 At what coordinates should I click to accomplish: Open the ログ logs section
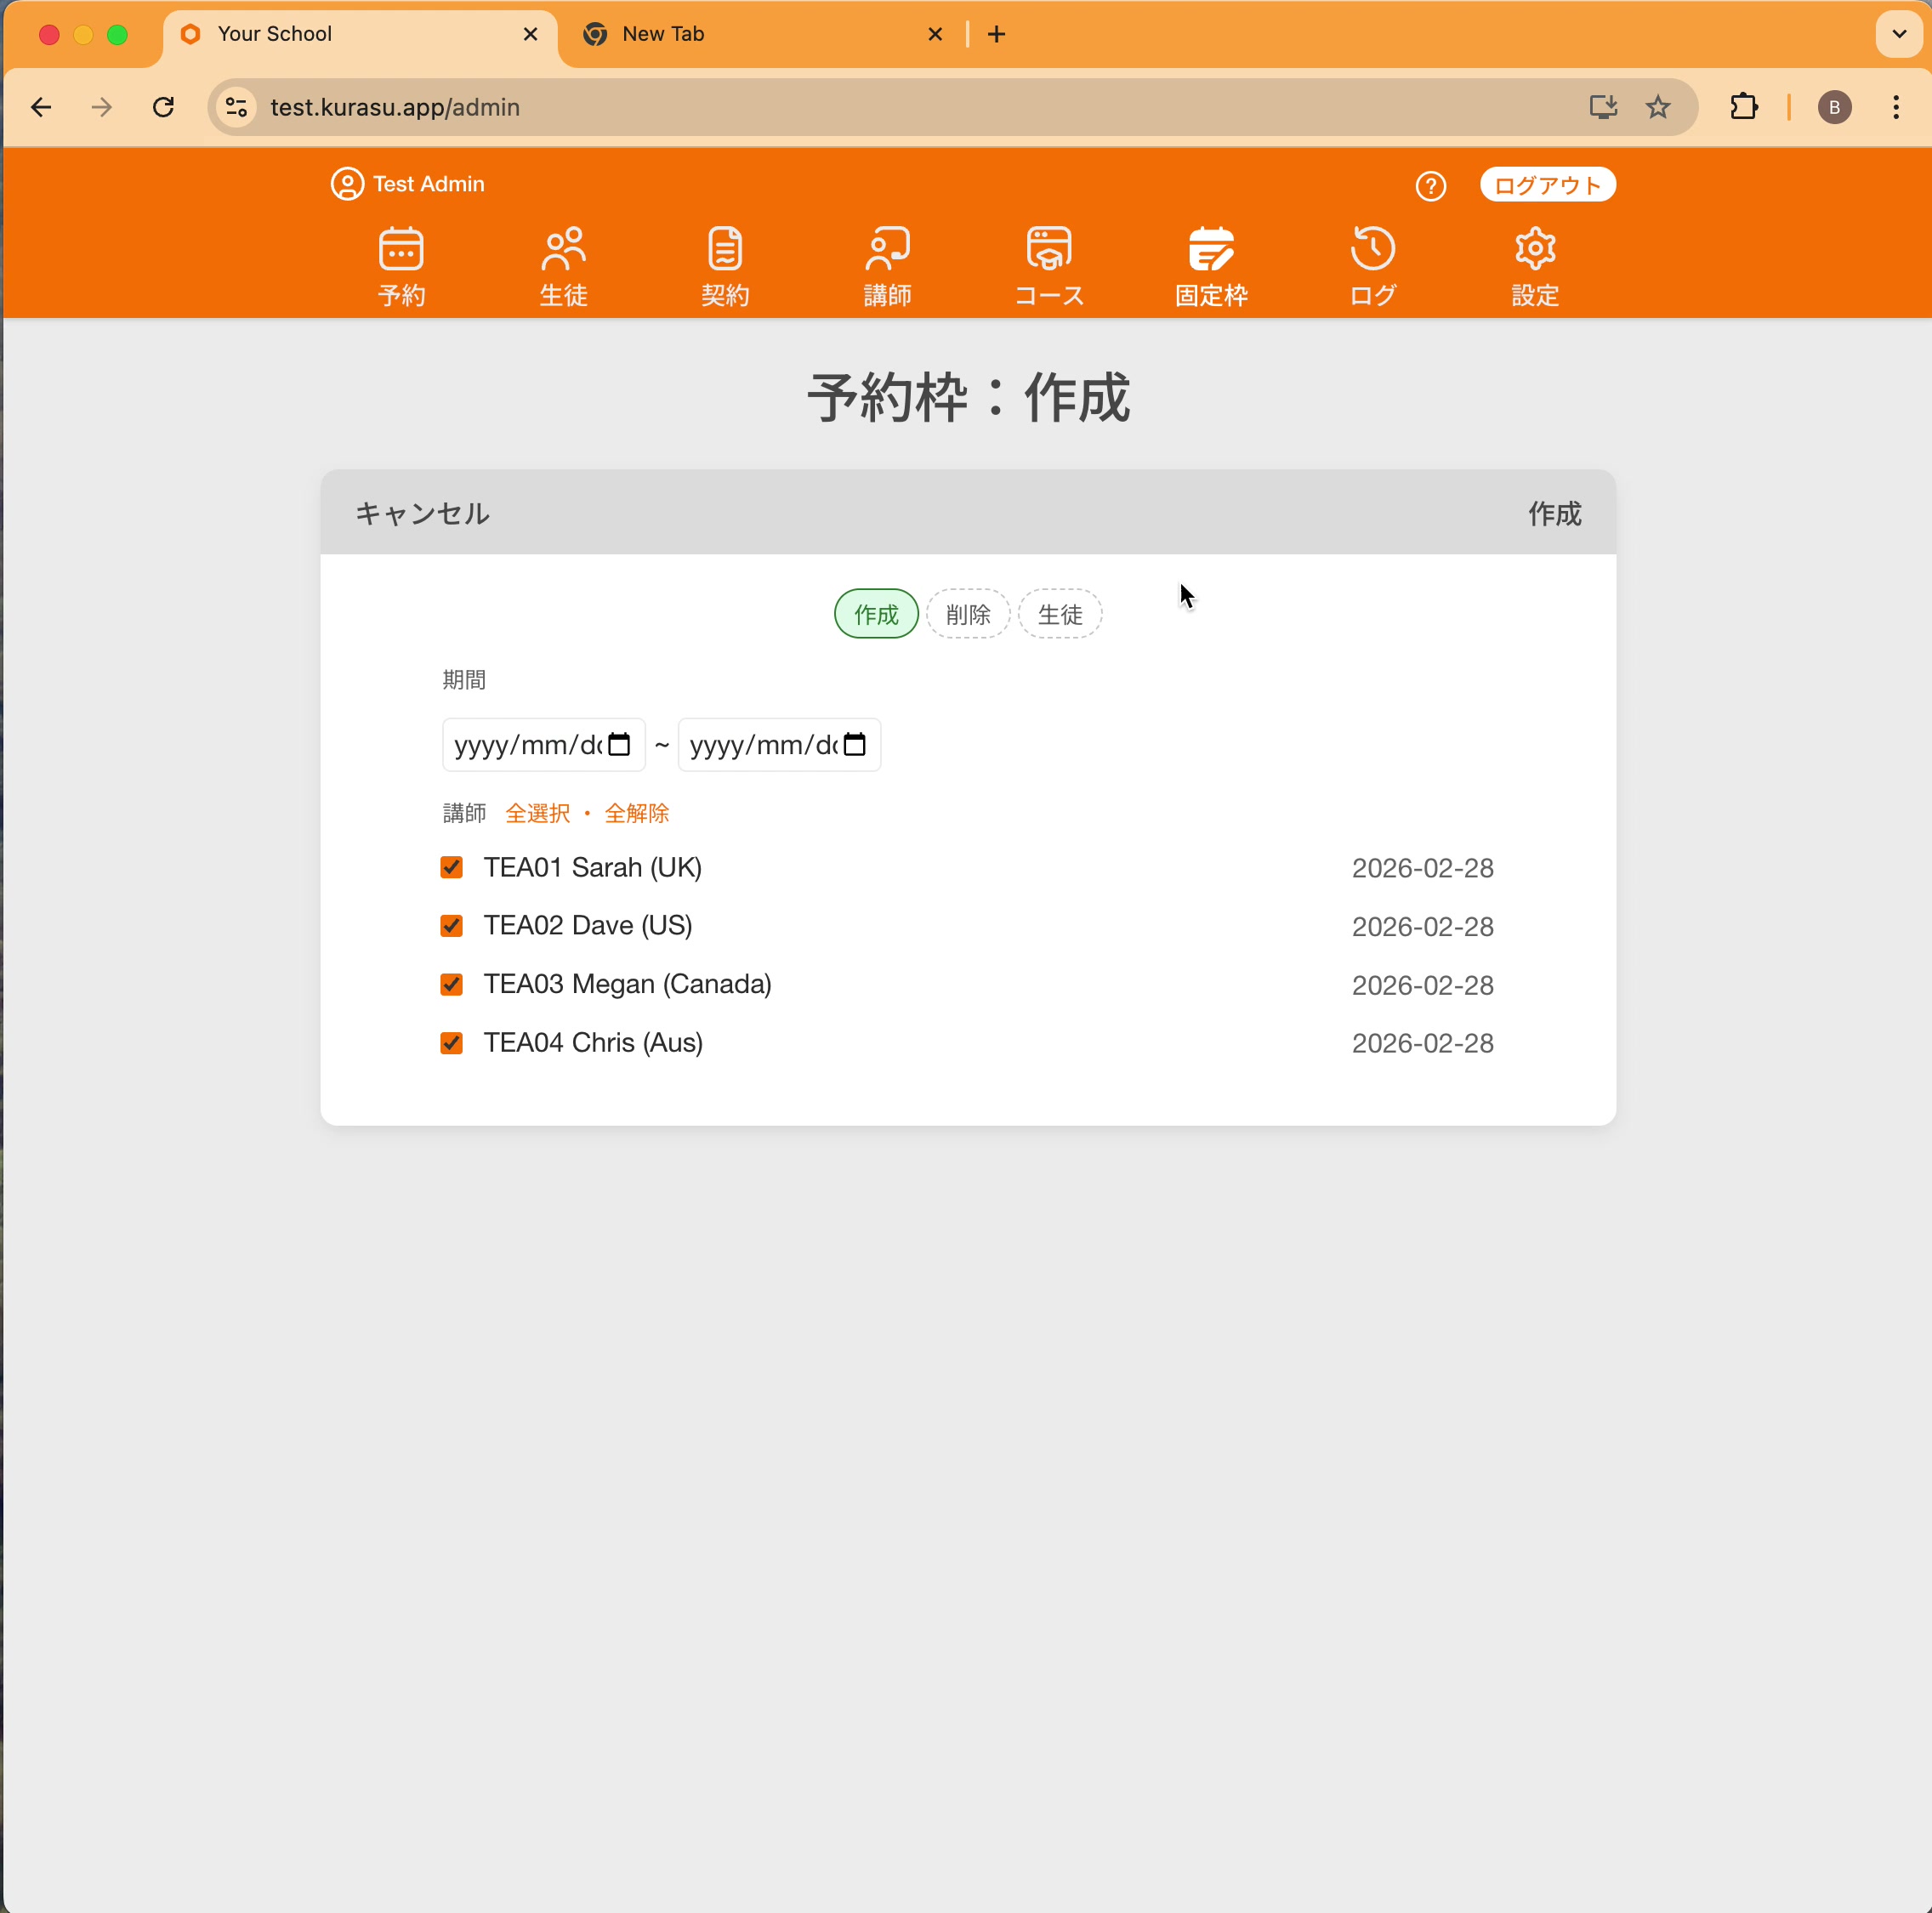[x=1371, y=265]
